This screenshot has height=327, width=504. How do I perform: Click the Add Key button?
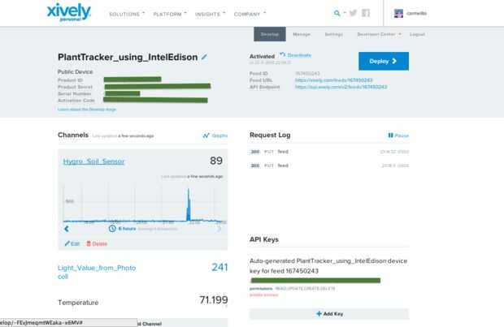pyautogui.click(x=329, y=314)
